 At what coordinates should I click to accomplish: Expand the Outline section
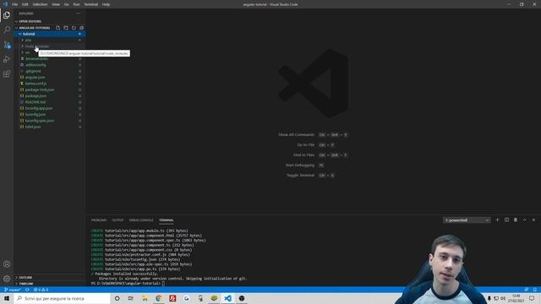(x=50, y=278)
